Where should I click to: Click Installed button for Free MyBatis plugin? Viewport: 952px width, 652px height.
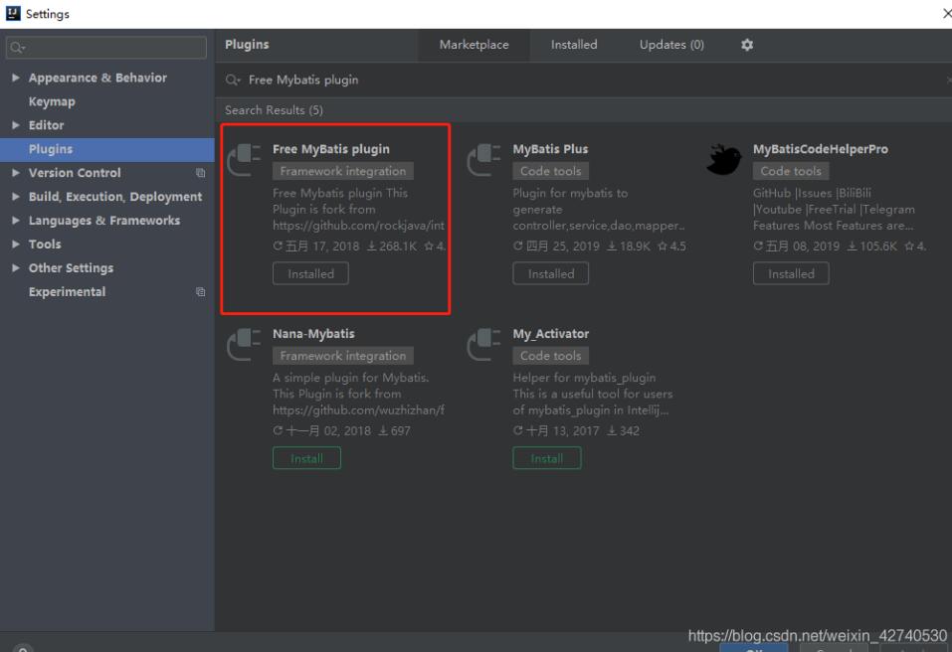[310, 273]
